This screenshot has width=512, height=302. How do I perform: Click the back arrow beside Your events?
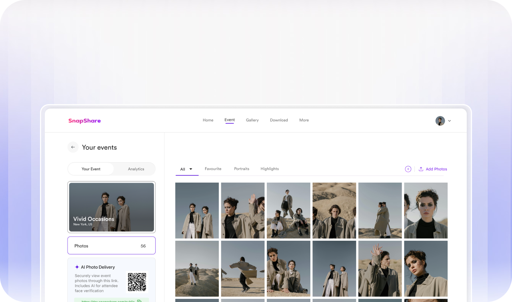click(73, 147)
